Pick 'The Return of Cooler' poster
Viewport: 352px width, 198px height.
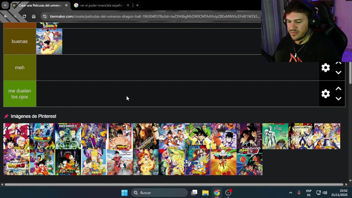275,136
